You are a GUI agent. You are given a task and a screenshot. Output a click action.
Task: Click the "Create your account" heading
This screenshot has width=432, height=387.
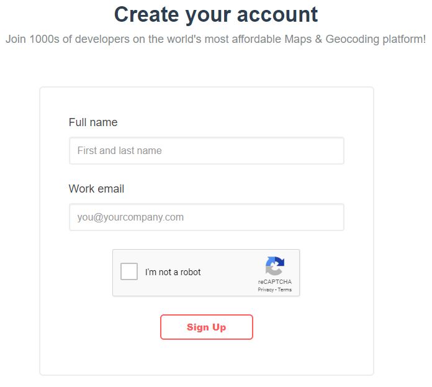click(x=215, y=14)
